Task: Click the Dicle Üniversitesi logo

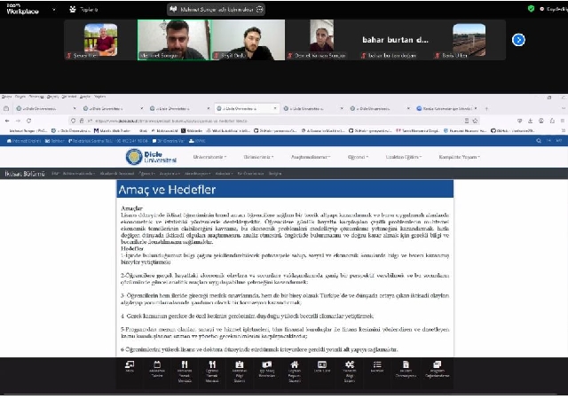Action: pyautogui.click(x=151, y=157)
